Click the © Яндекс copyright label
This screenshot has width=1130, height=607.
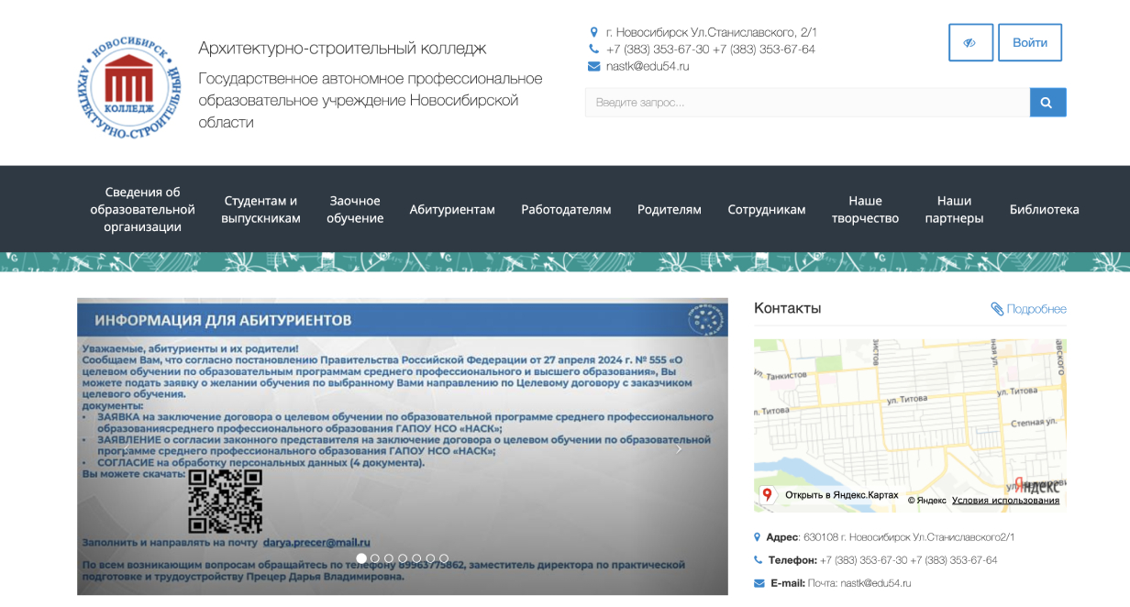(x=926, y=500)
